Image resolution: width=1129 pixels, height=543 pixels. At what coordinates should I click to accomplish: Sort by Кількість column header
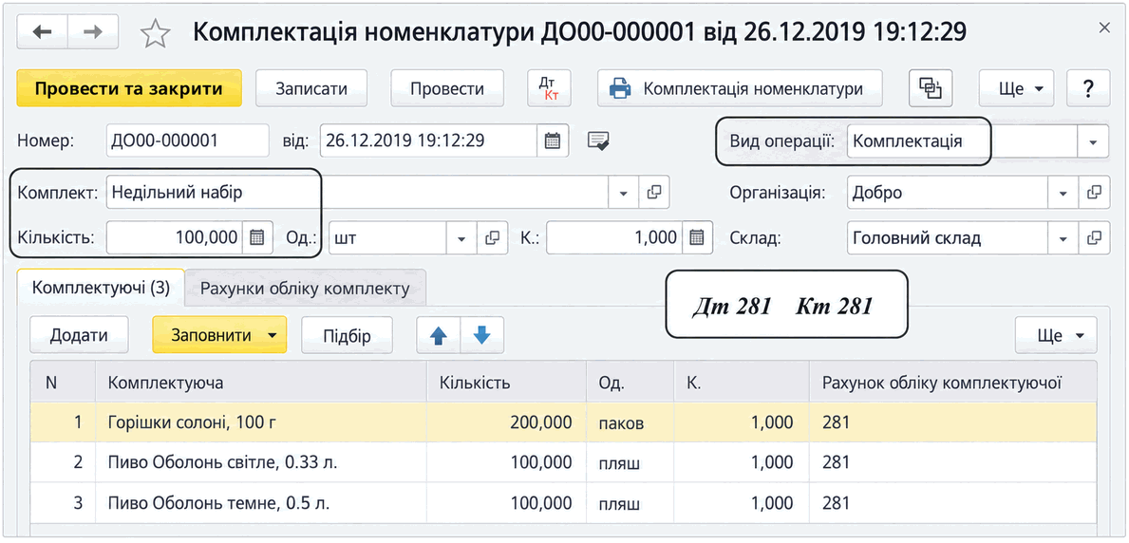[x=506, y=383]
